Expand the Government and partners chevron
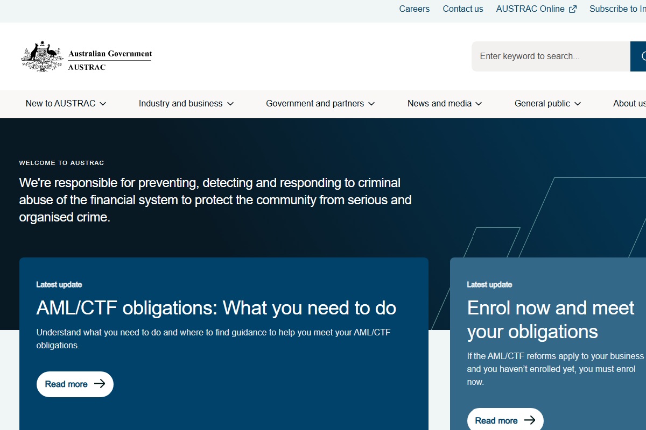Image resolution: width=646 pixels, height=430 pixels. [x=371, y=104]
